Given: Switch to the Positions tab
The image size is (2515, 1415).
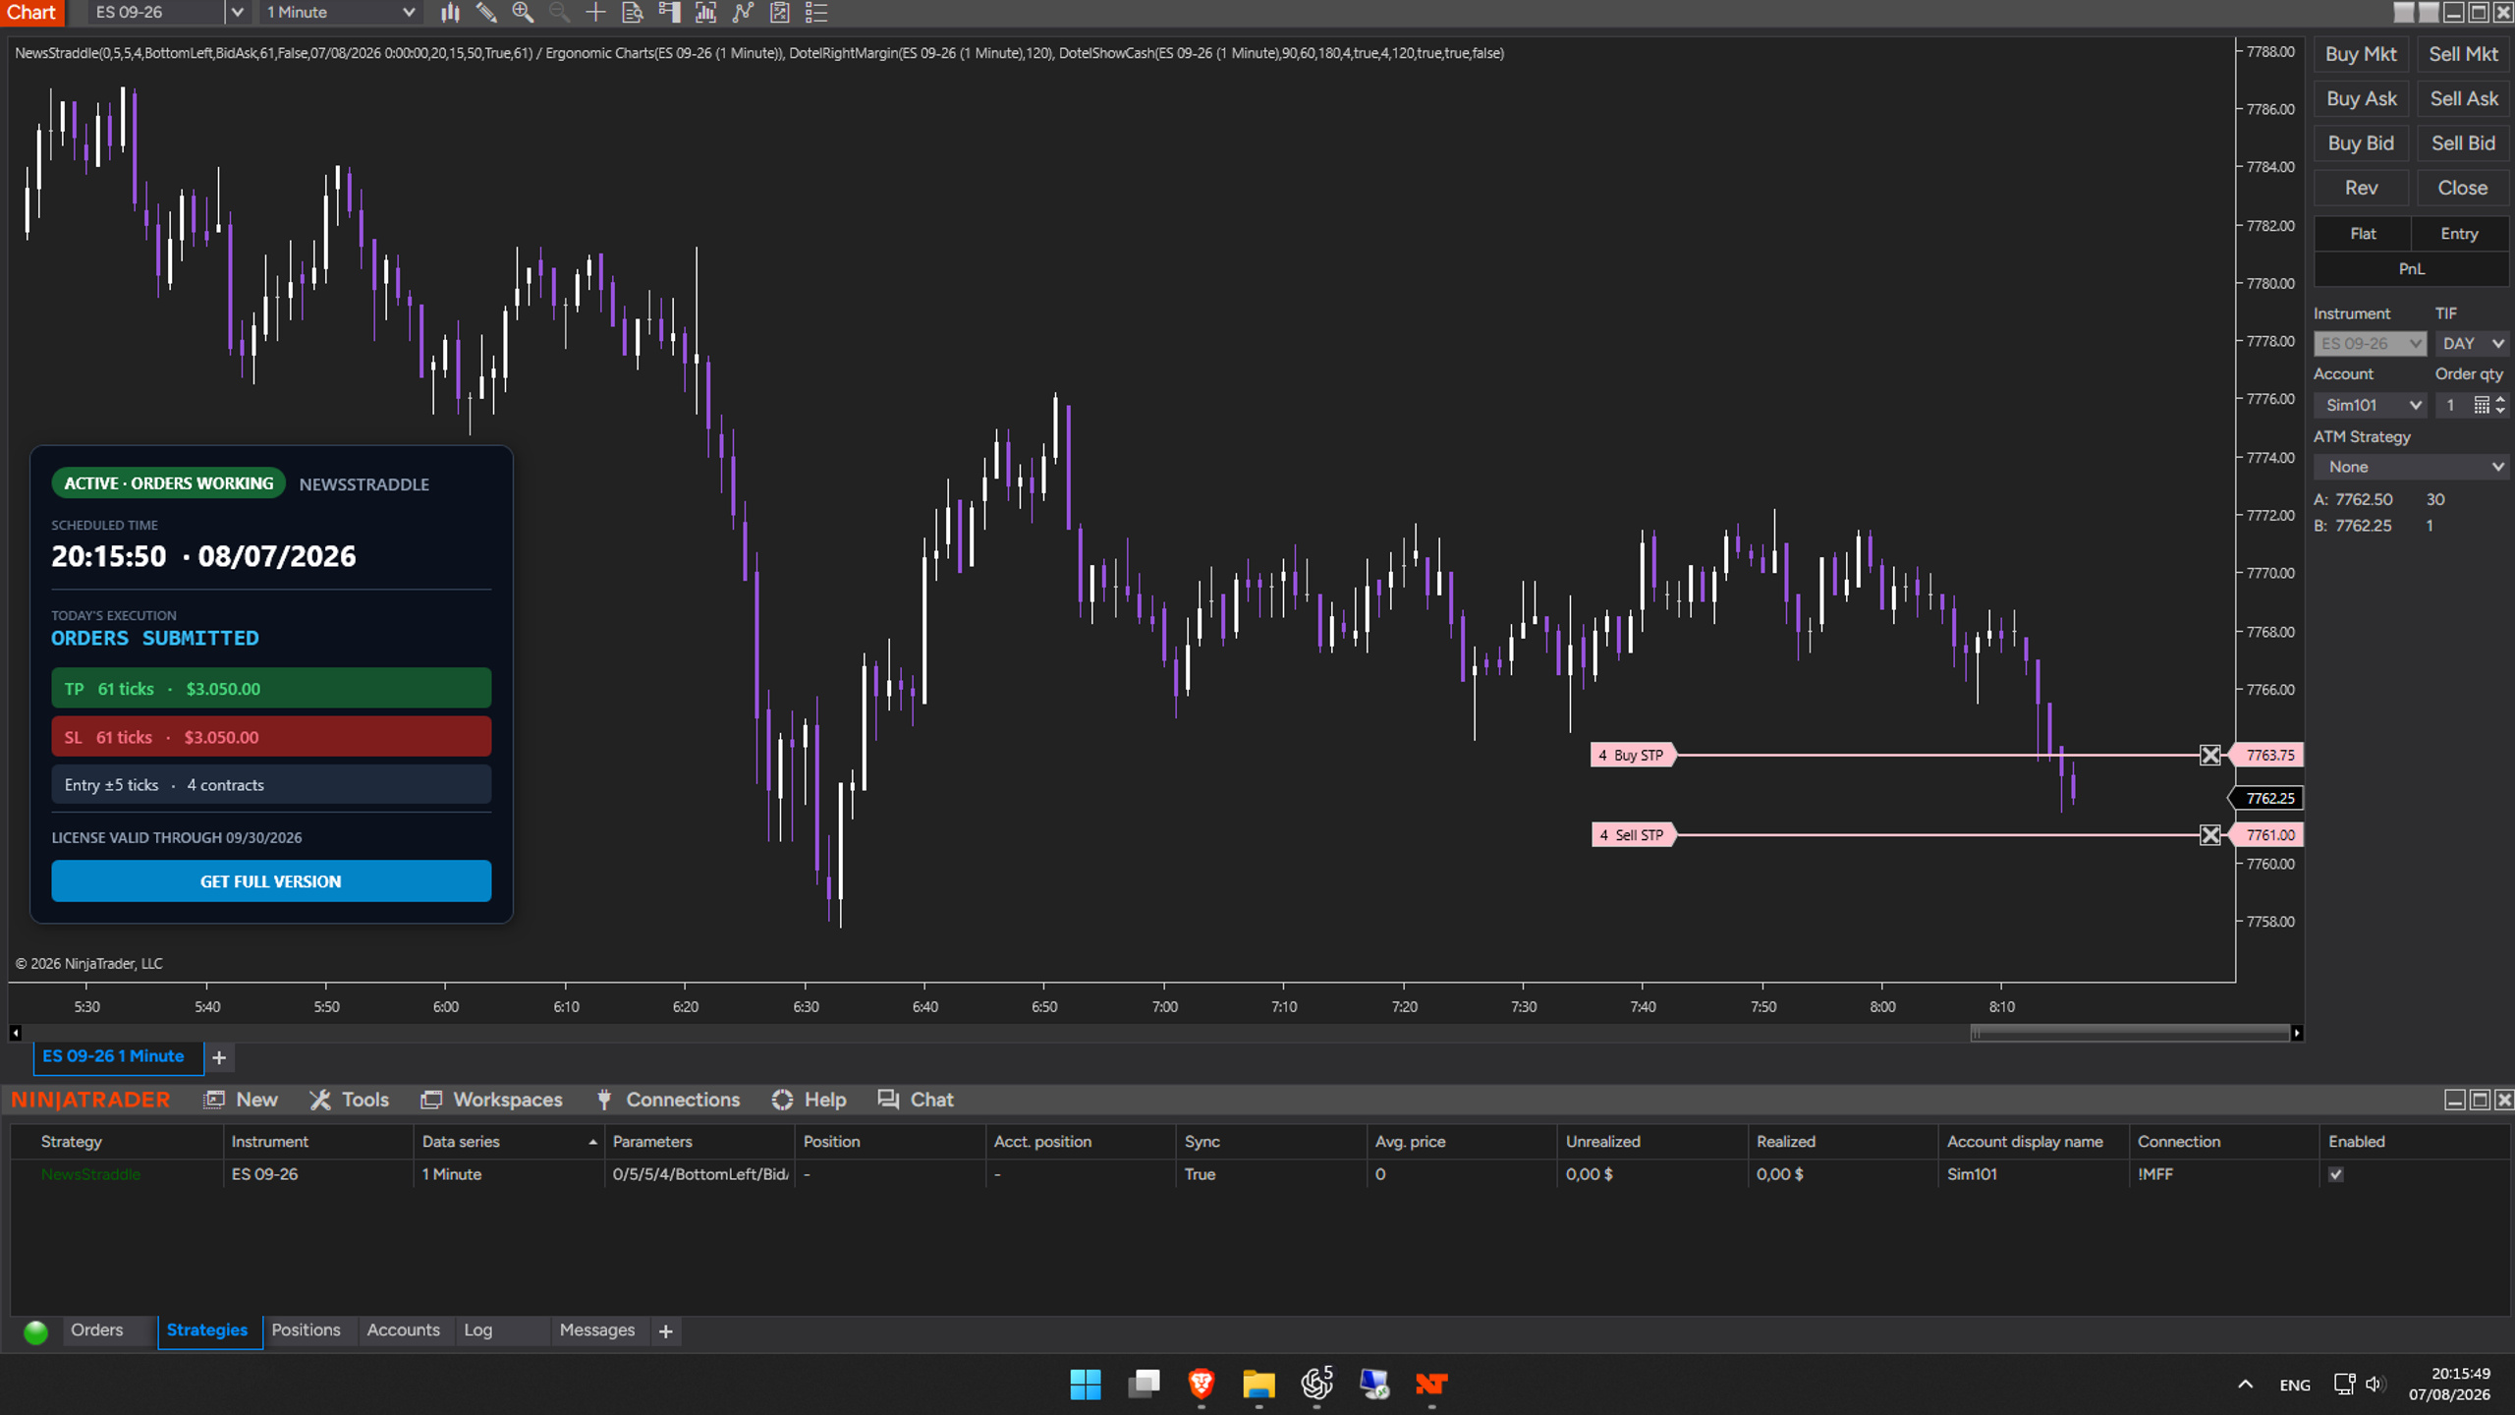Looking at the screenshot, I should (306, 1330).
